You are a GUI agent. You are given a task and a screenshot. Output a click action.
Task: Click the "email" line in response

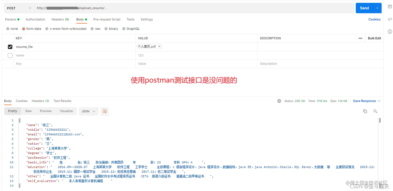tap(55, 134)
